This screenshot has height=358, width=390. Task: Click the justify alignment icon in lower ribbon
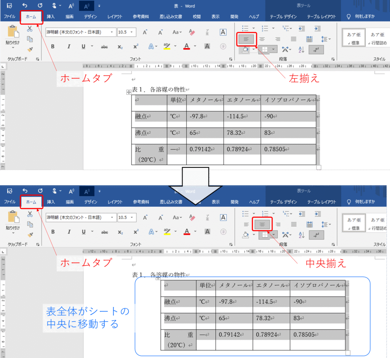tap(294, 224)
